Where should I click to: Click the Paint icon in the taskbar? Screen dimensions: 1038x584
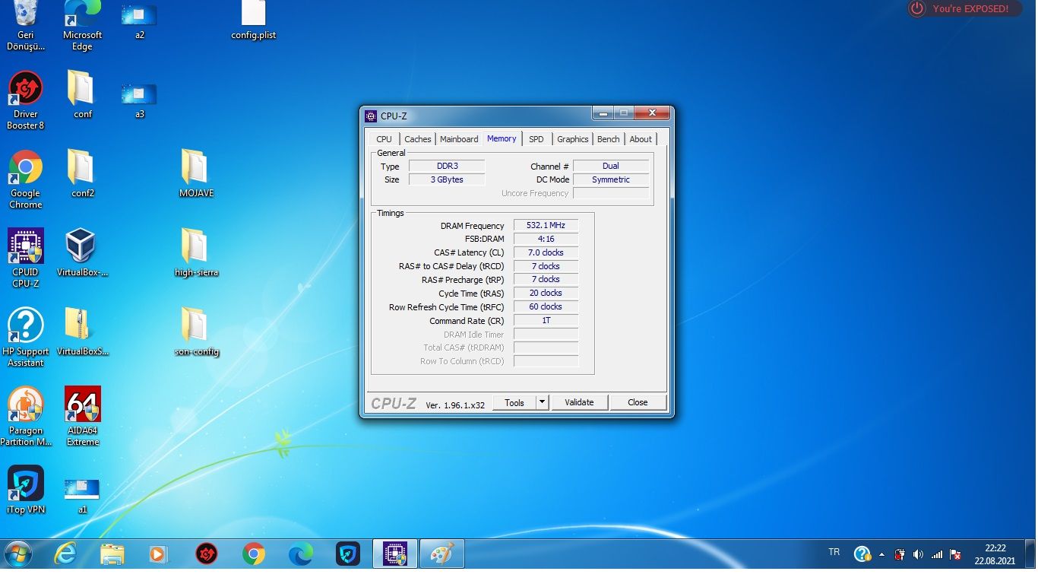click(x=441, y=554)
